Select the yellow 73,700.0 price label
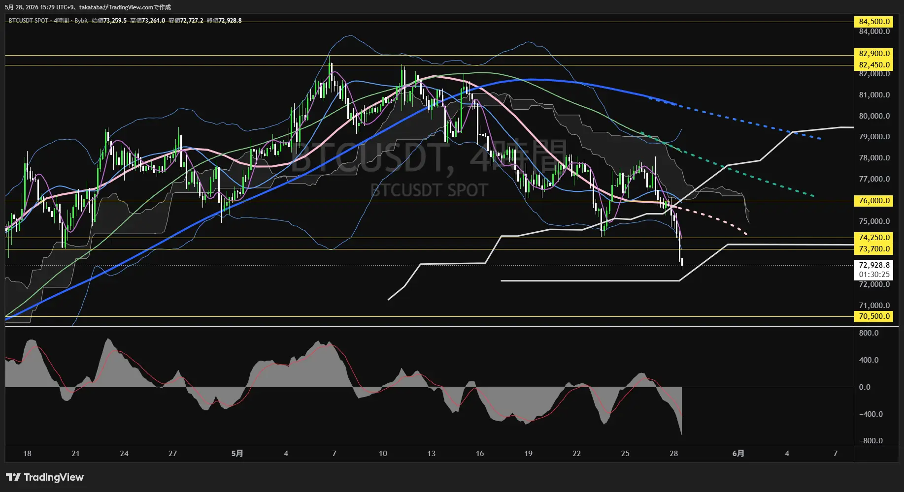Screen dimensions: 904x492 [874, 249]
